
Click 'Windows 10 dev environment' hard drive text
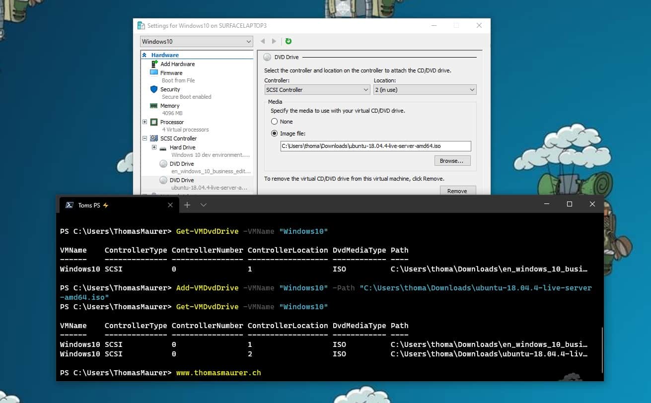(211, 155)
